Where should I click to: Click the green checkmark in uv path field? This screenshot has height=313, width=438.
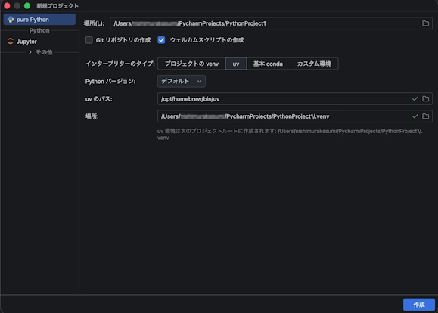click(x=415, y=99)
